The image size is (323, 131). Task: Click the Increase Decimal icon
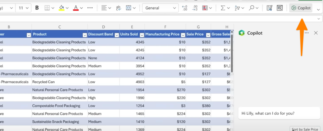click(x=185, y=8)
